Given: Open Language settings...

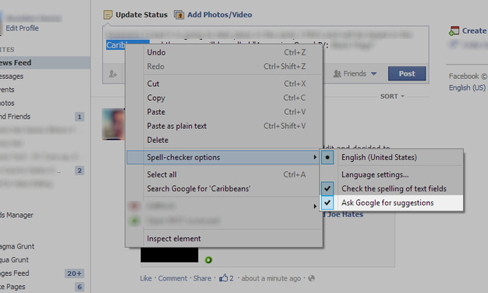Looking at the screenshot, I should 391,174.
